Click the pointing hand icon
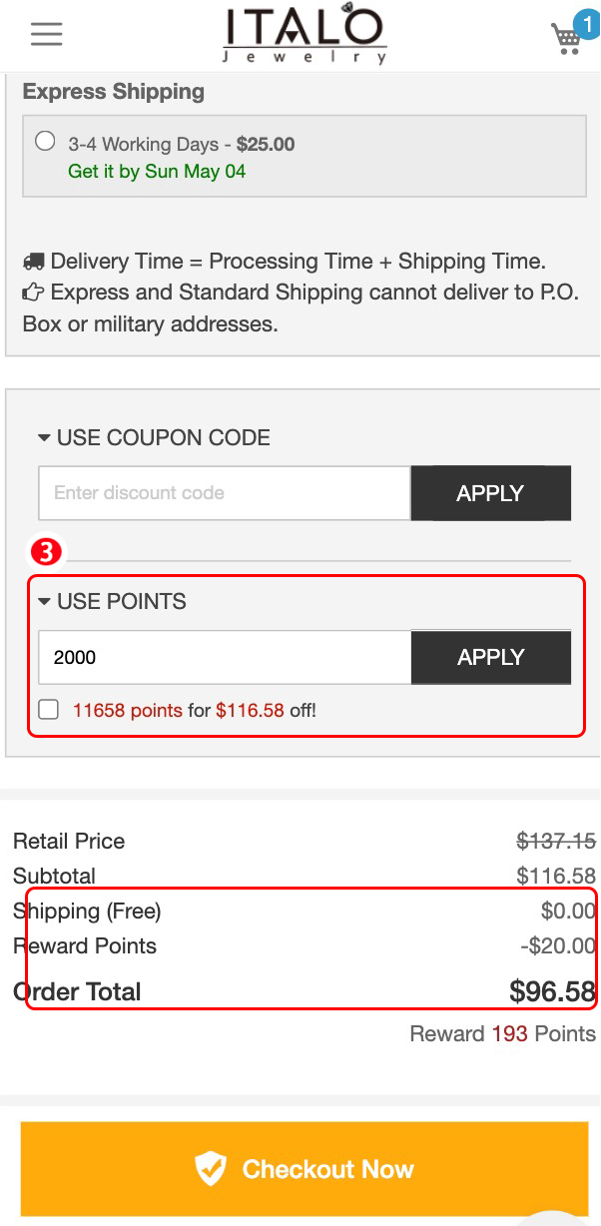Screen dimensions: 601x1226 (33, 294)
